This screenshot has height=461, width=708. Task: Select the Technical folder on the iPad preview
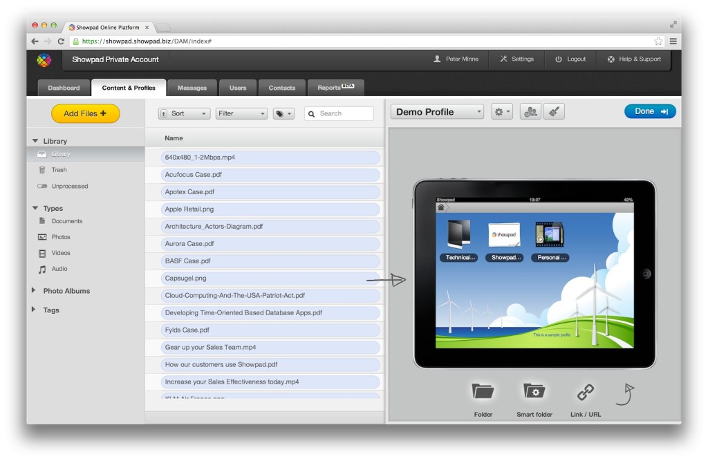pyautogui.click(x=458, y=241)
